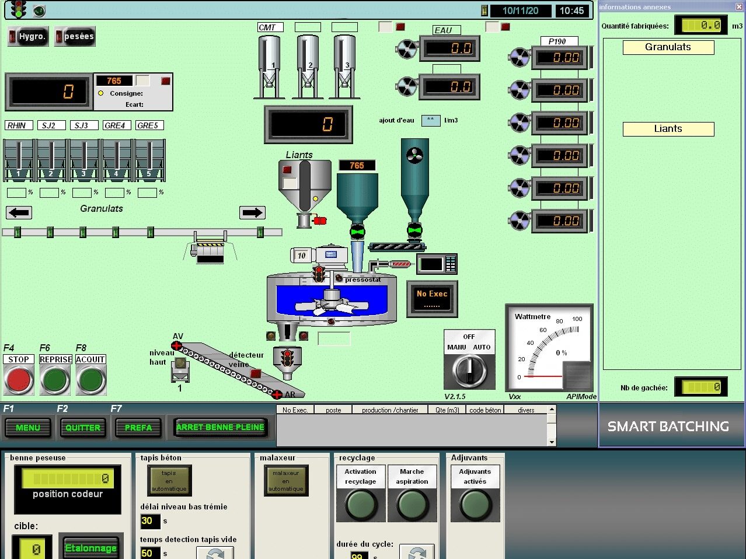The image size is (746, 559).
Task: Open the MENU button
Action: (28, 428)
